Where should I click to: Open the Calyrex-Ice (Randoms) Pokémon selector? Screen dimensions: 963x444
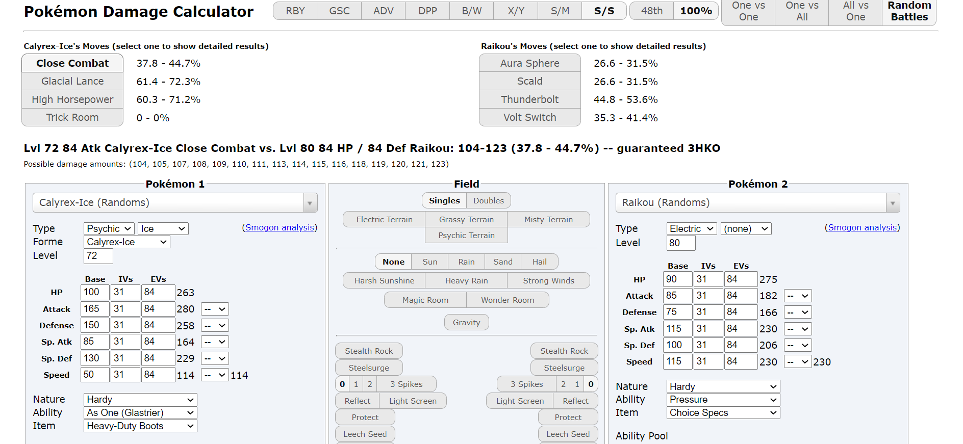pos(175,202)
